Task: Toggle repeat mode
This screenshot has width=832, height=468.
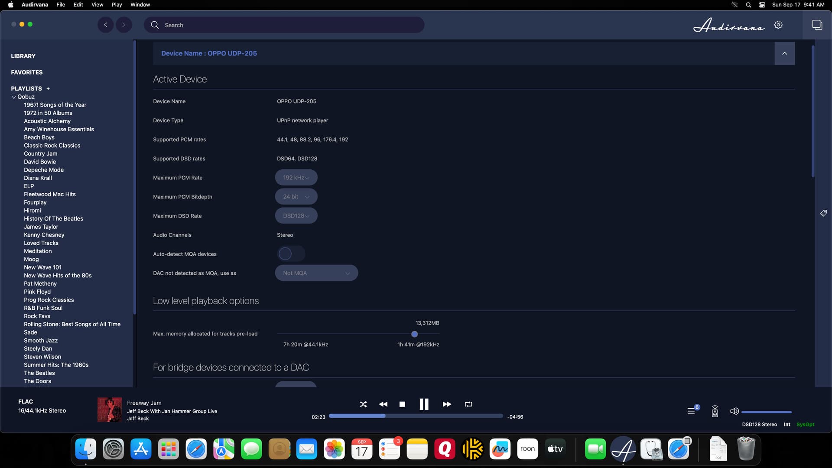Action: point(468,404)
